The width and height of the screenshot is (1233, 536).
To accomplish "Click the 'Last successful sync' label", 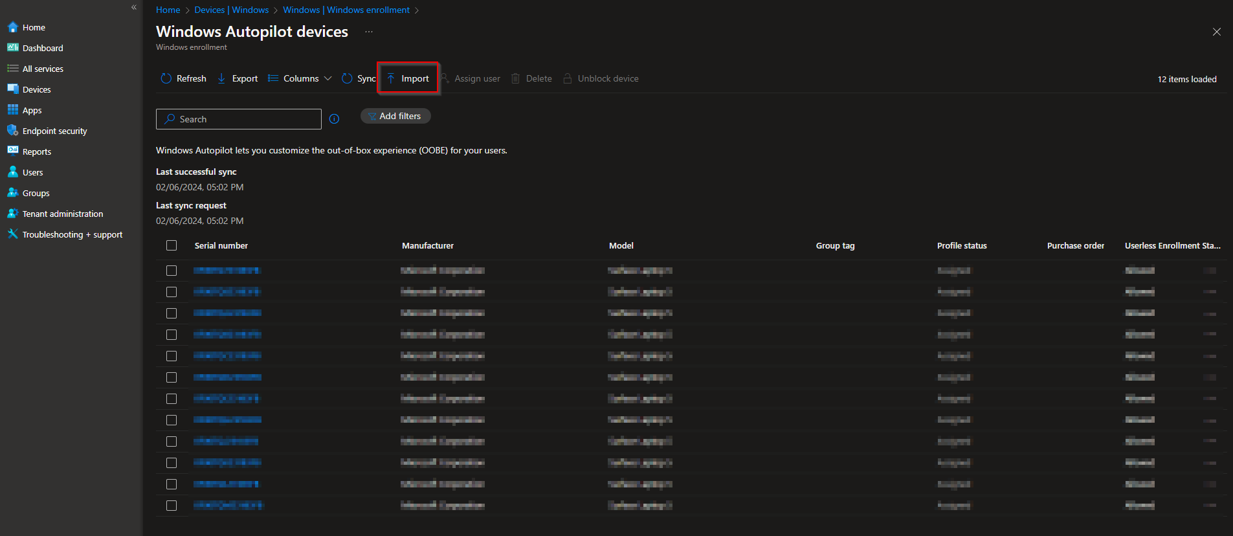I will (196, 172).
